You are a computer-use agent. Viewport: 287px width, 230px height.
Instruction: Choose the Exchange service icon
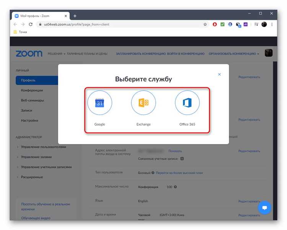pos(143,103)
